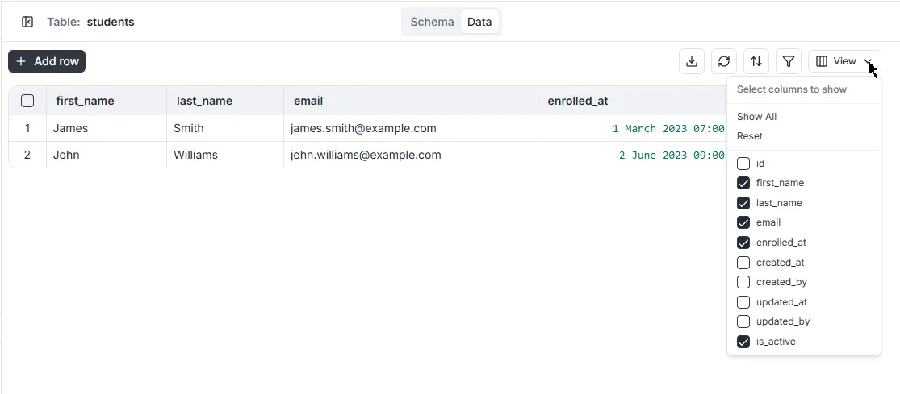Image resolution: width=900 pixels, height=394 pixels.
Task: Click the Add row button
Action: point(47,61)
